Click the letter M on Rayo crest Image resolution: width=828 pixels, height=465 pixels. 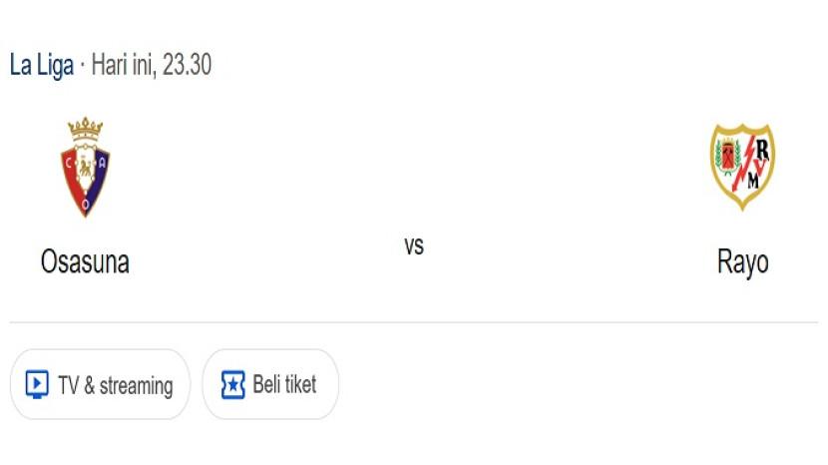753,182
